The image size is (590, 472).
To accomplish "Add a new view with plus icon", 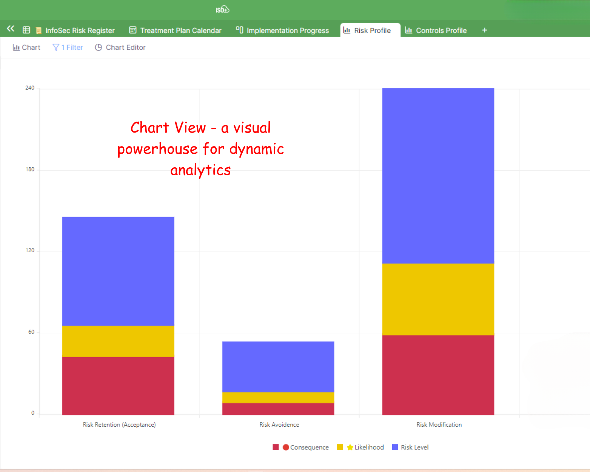I will click(x=485, y=30).
